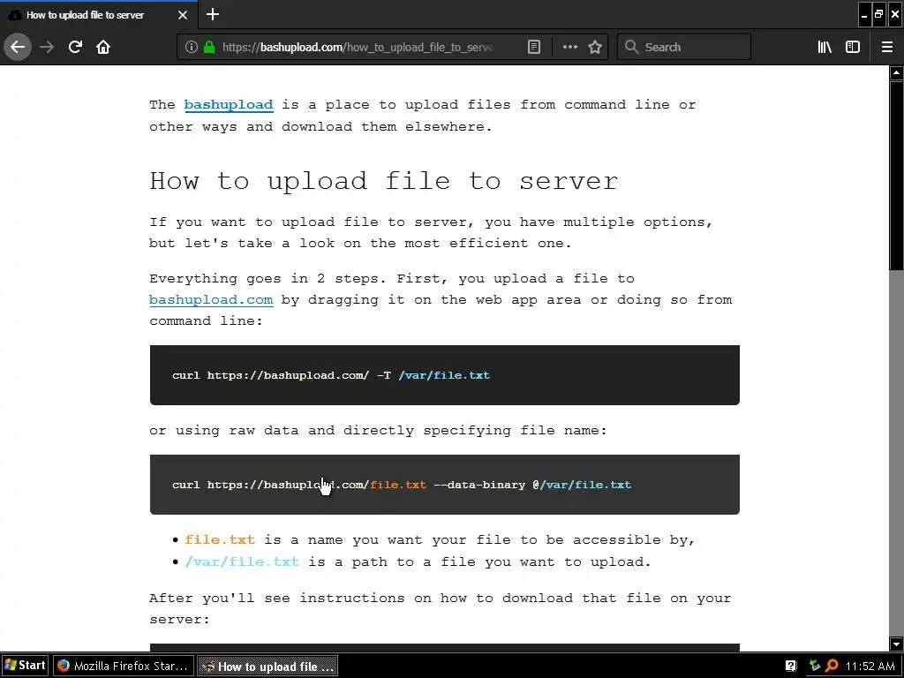This screenshot has height=678, width=904.
Task: Follow the 'bashupload' link in intro
Action: (229, 105)
